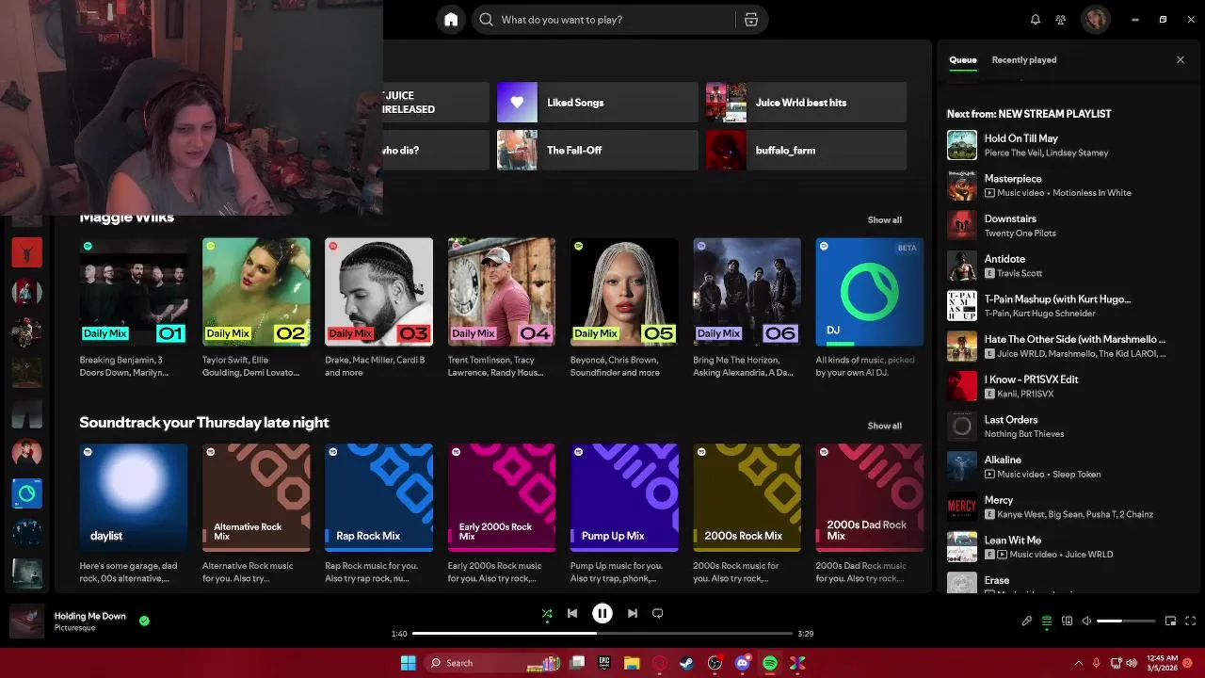Enter full screen player mode
This screenshot has height=678, width=1205.
click(x=1191, y=621)
